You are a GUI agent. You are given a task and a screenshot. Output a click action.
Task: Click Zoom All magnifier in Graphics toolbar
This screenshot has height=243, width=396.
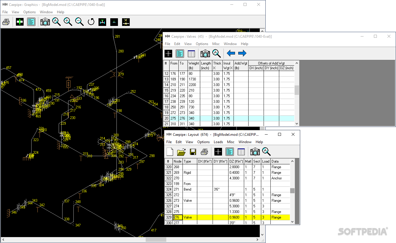pos(57,22)
